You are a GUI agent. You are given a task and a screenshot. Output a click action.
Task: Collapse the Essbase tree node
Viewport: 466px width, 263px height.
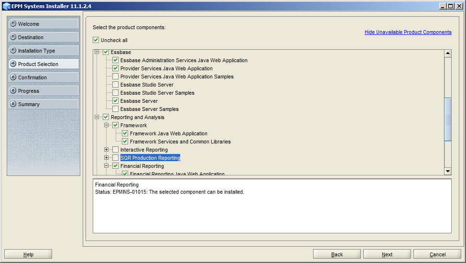[x=97, y=52]
